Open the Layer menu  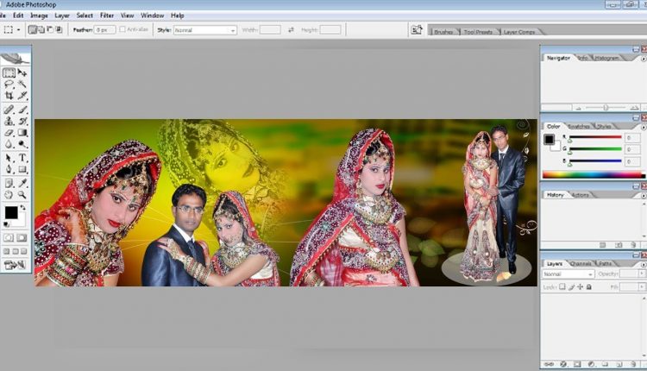coord(62,16)
